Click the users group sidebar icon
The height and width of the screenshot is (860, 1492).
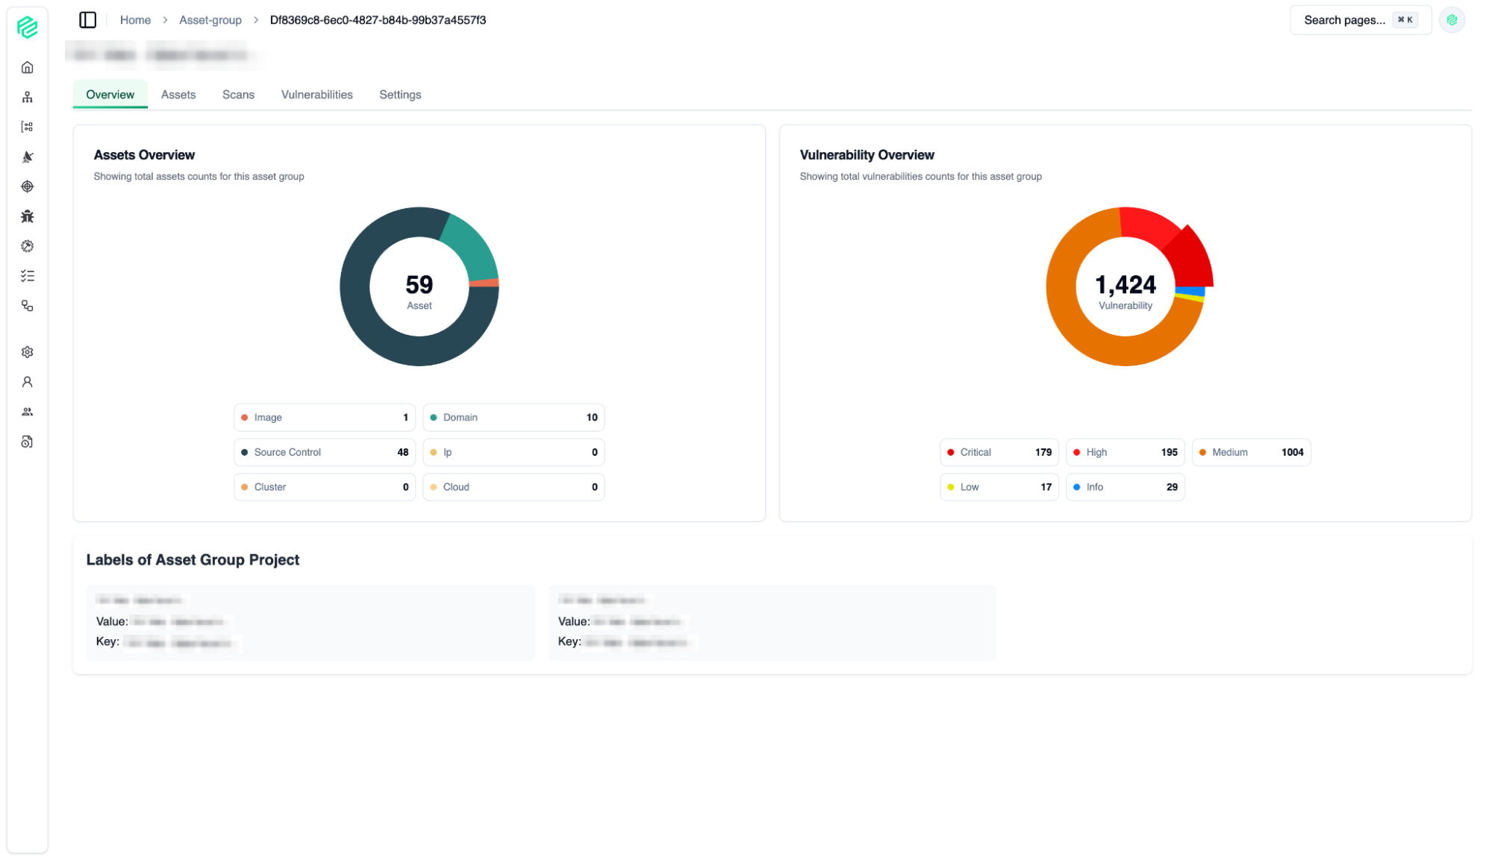[x=28, y=412]
